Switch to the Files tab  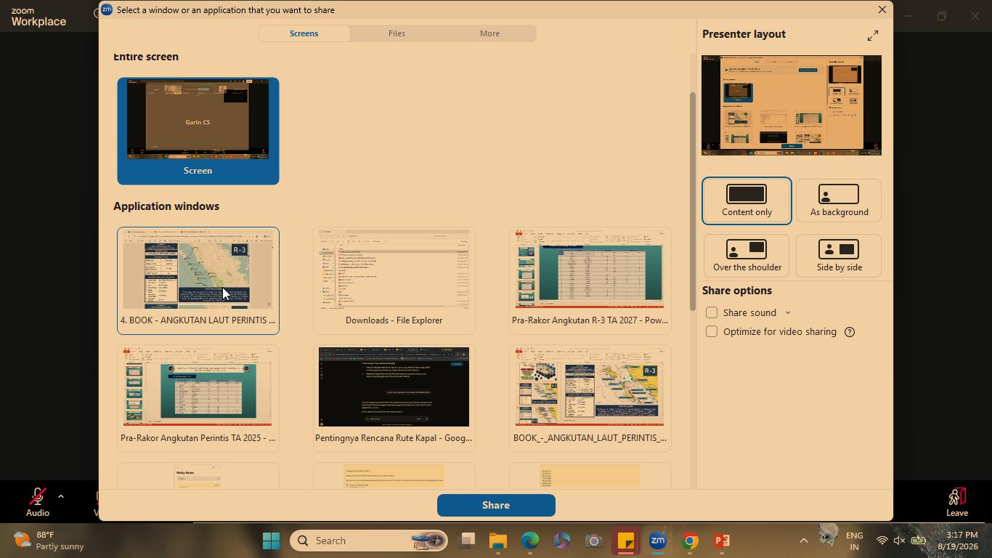[397, 33]
